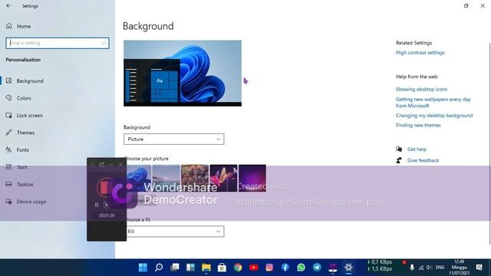Click the Get help chat icon
Image resolution: width=491 pixels, height=276 pixels.
(x=399, y=149)
